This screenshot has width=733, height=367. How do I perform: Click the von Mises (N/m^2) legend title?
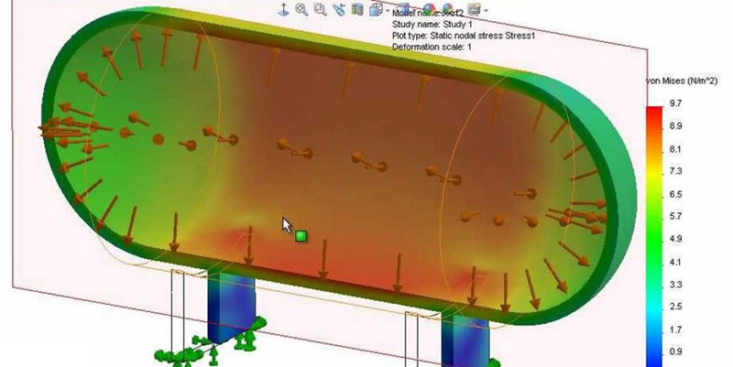[x=682, y=81]
